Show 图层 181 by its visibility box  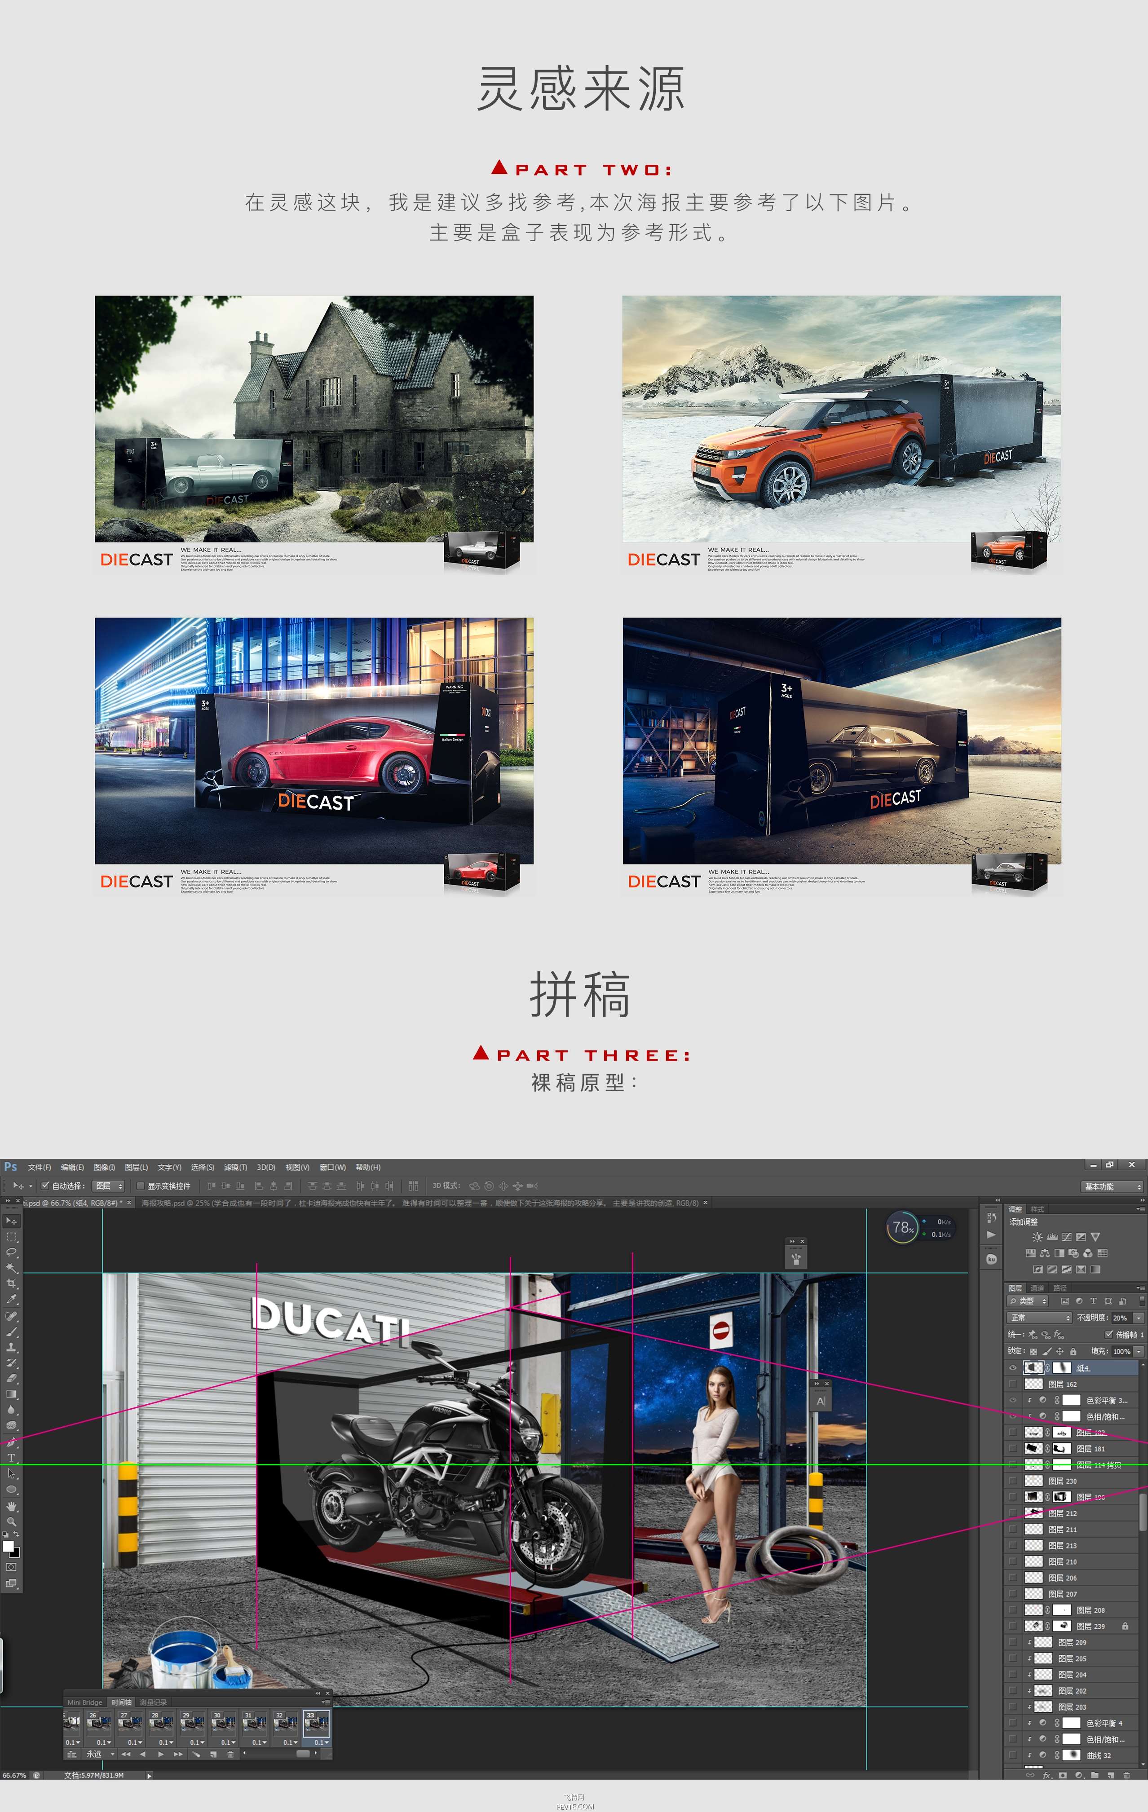1012,1449
